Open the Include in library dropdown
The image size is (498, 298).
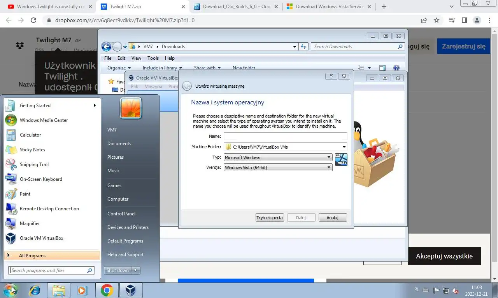(162, 68)
